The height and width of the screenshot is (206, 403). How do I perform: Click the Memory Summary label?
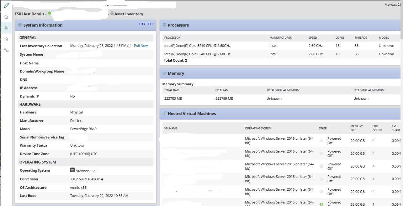(x=178, y=84)
